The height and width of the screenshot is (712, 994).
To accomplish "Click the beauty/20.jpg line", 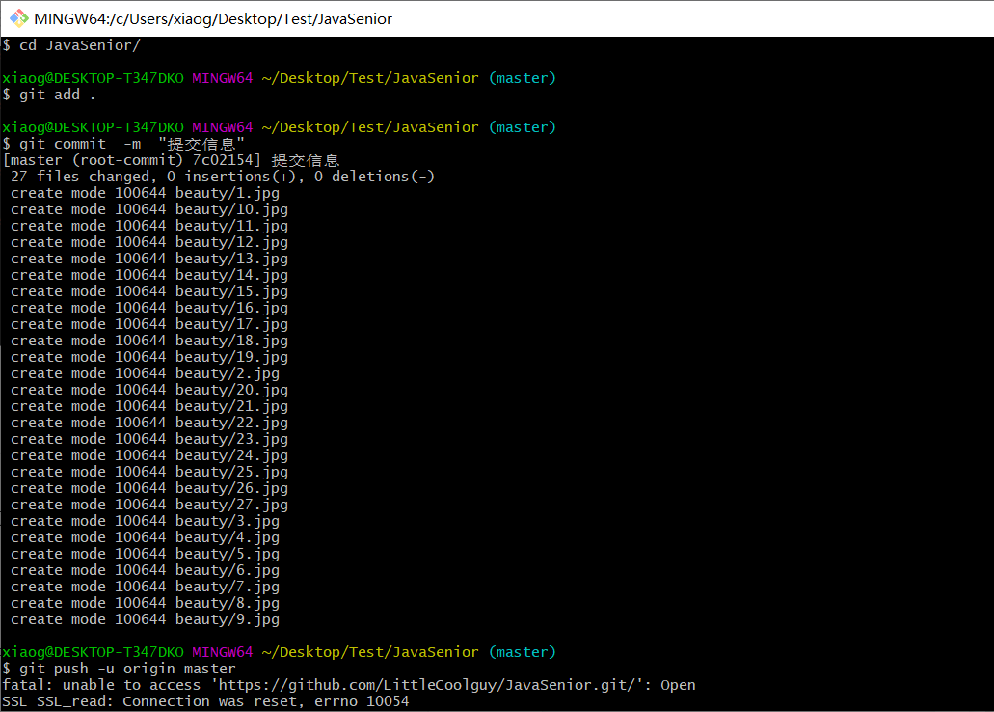I will click(x=149, y=391).
